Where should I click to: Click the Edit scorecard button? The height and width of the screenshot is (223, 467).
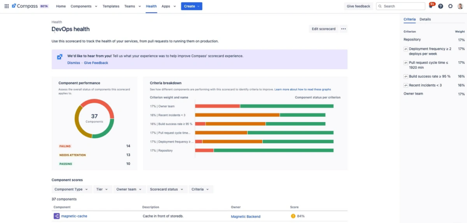click(323, 29)
